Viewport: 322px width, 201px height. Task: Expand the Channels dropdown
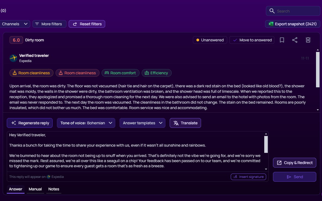click(x=15, y=24)
